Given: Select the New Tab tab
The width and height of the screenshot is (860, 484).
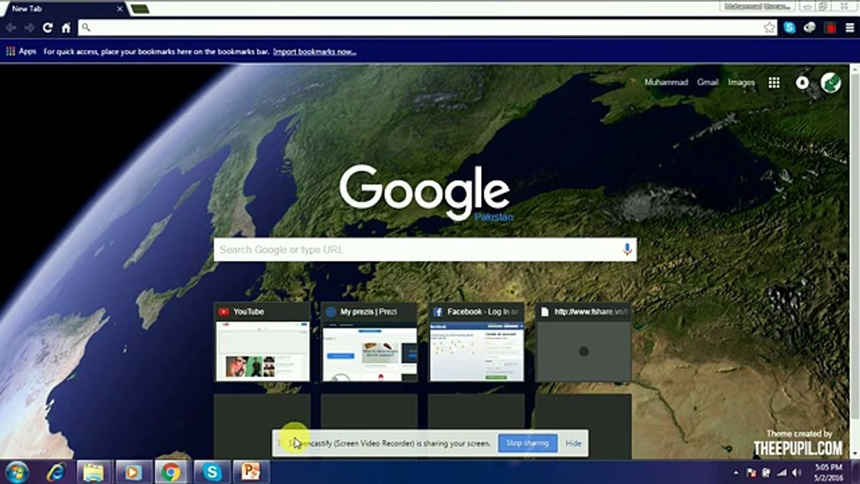Looking at the screenshot, I should pyautogui.click(x=64, y=8).
